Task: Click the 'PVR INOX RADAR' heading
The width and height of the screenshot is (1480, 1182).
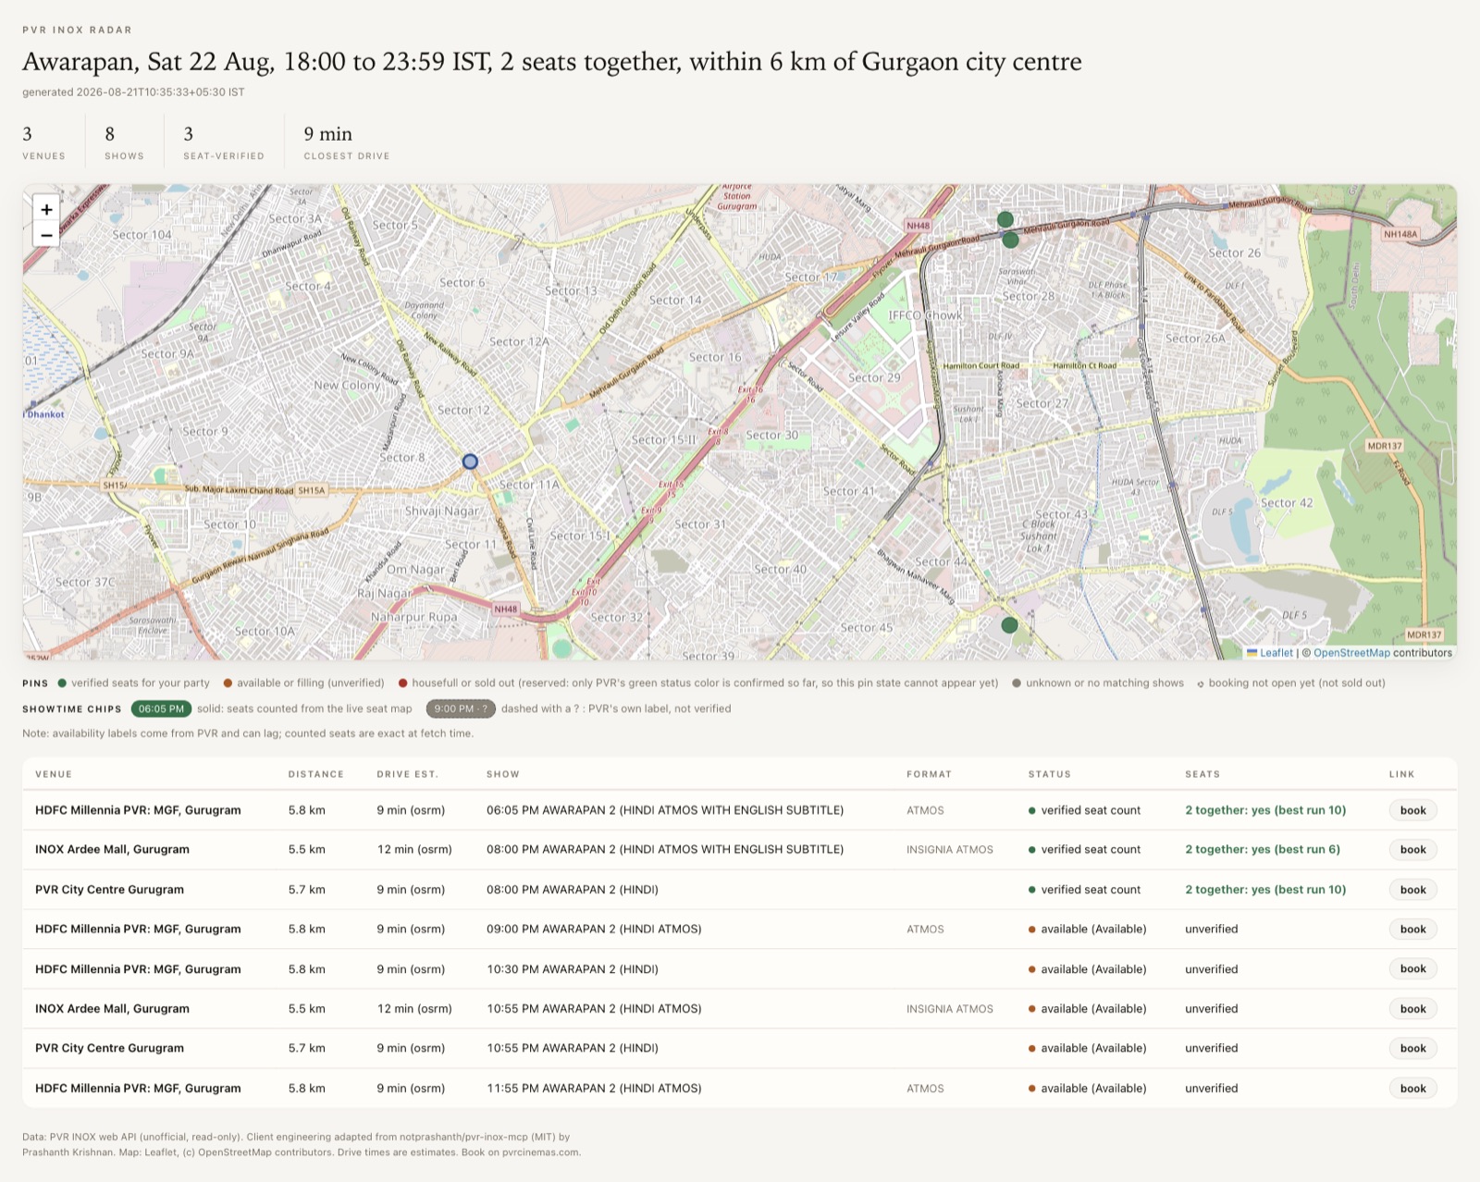Action: [x=77, y=30]
